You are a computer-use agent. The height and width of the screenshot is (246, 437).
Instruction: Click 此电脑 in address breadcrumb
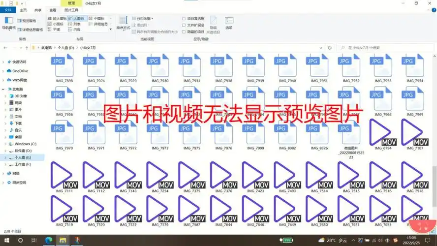47,48
